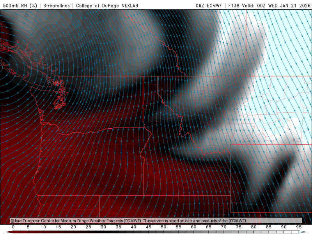Click the "45" value on the color scale
The height and width of the screenshot is (234, 312).
point(149,227)
